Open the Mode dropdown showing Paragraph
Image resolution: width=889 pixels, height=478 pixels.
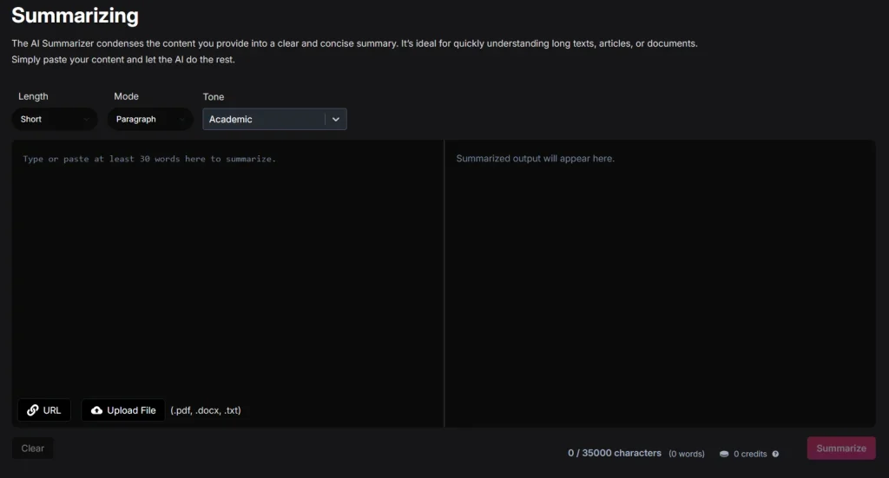(x=150, y=119)
